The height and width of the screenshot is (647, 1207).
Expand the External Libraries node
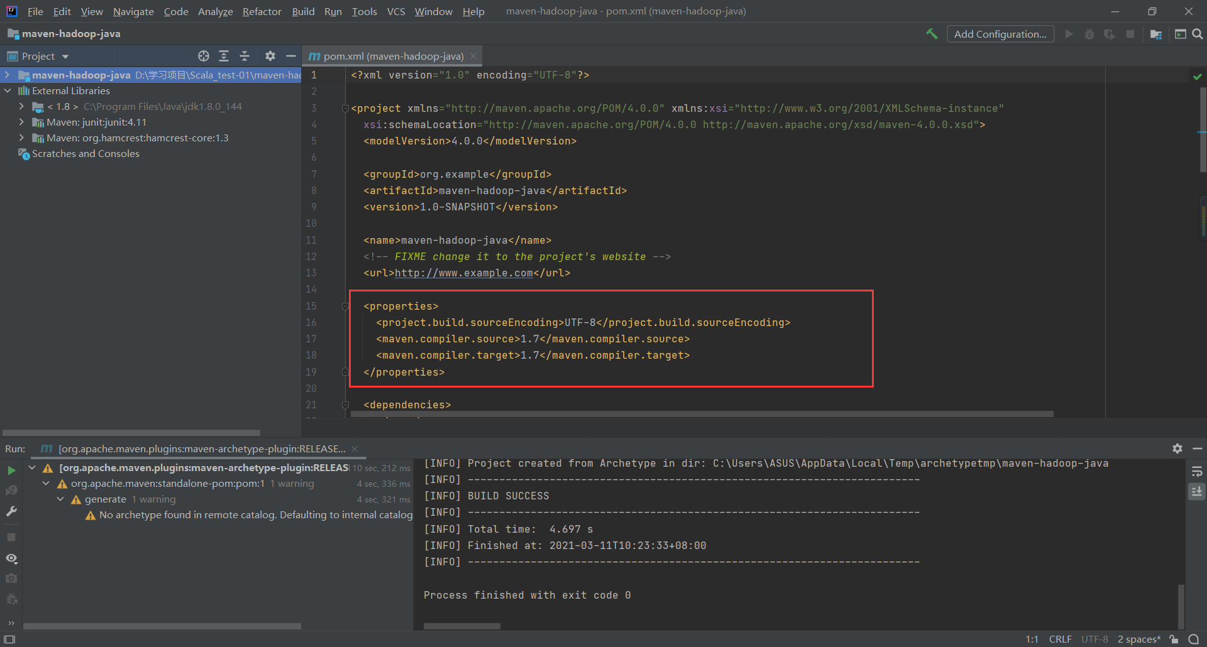coord(8,90)
